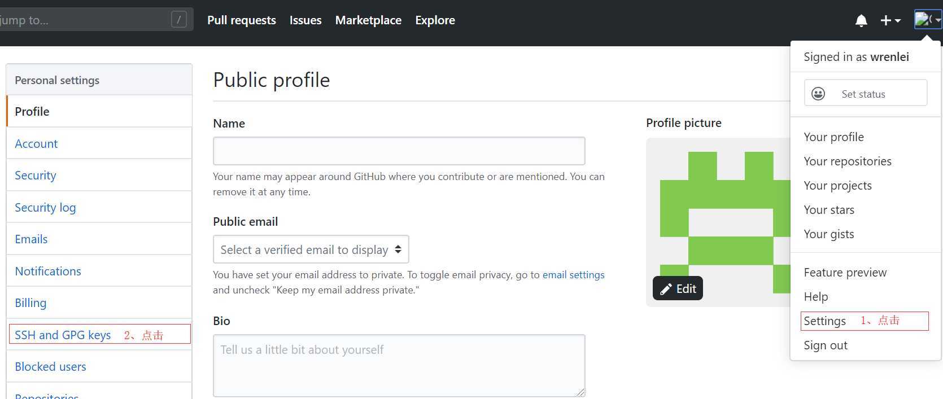This screenshot has width=943, height=399.
Task: Open Your profile from user menu
Action: 833,137
